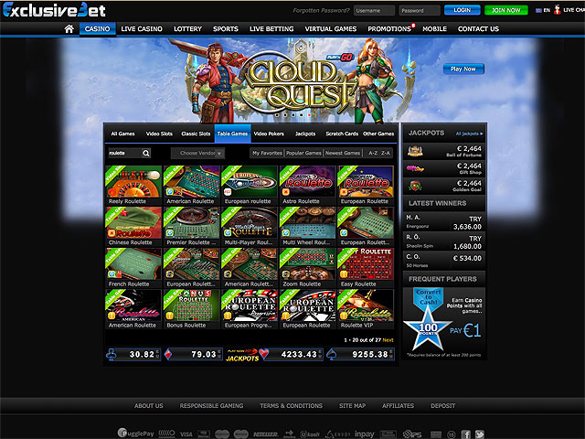Click the hearts jackpot counter 4233.43
This screenshot has height=439, width=585.
pyautogui.click(x=291, y=354)
